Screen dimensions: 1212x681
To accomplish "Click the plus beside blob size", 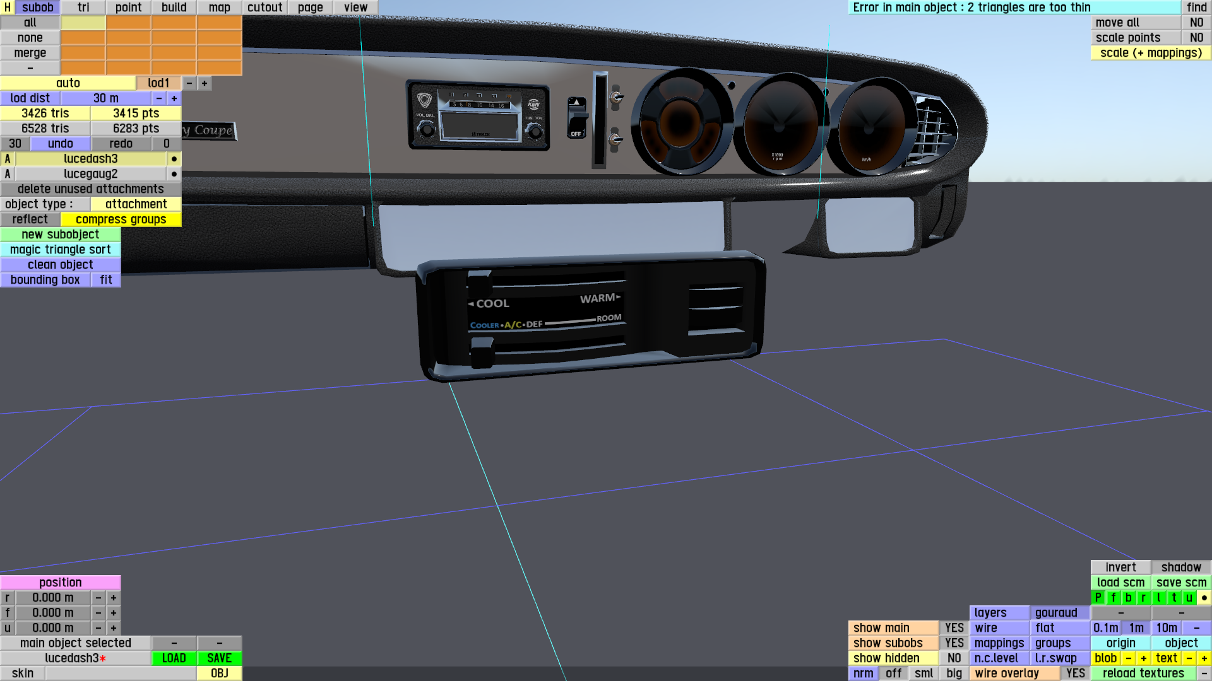I will click(x=1143, y=658).
